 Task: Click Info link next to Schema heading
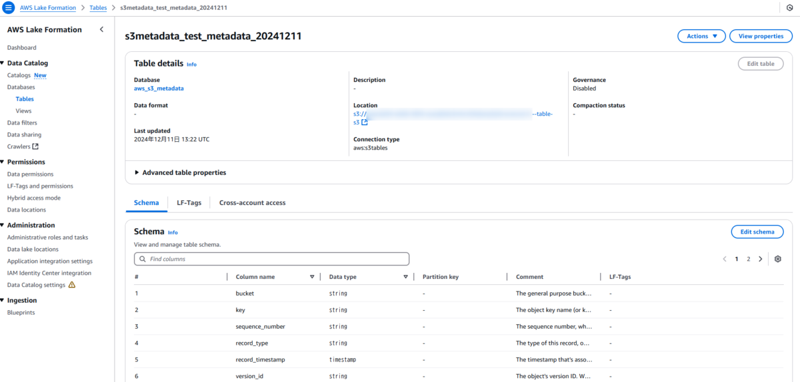[173, 232]
